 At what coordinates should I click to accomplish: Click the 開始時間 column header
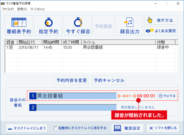[52, 42]
